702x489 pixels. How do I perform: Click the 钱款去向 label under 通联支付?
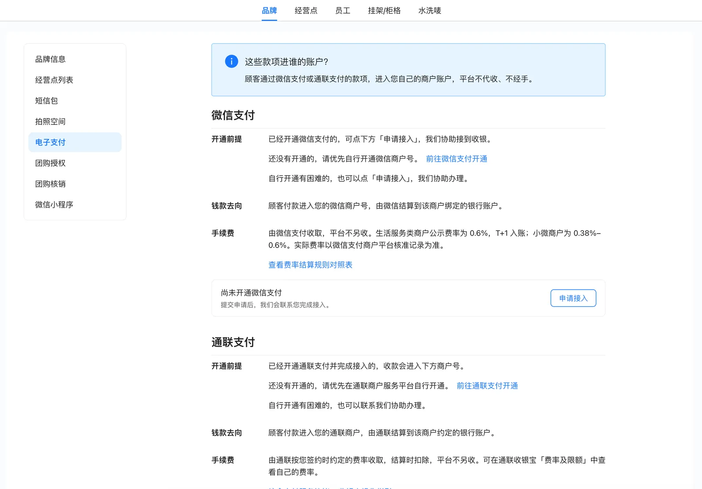(x=227, y=432)
